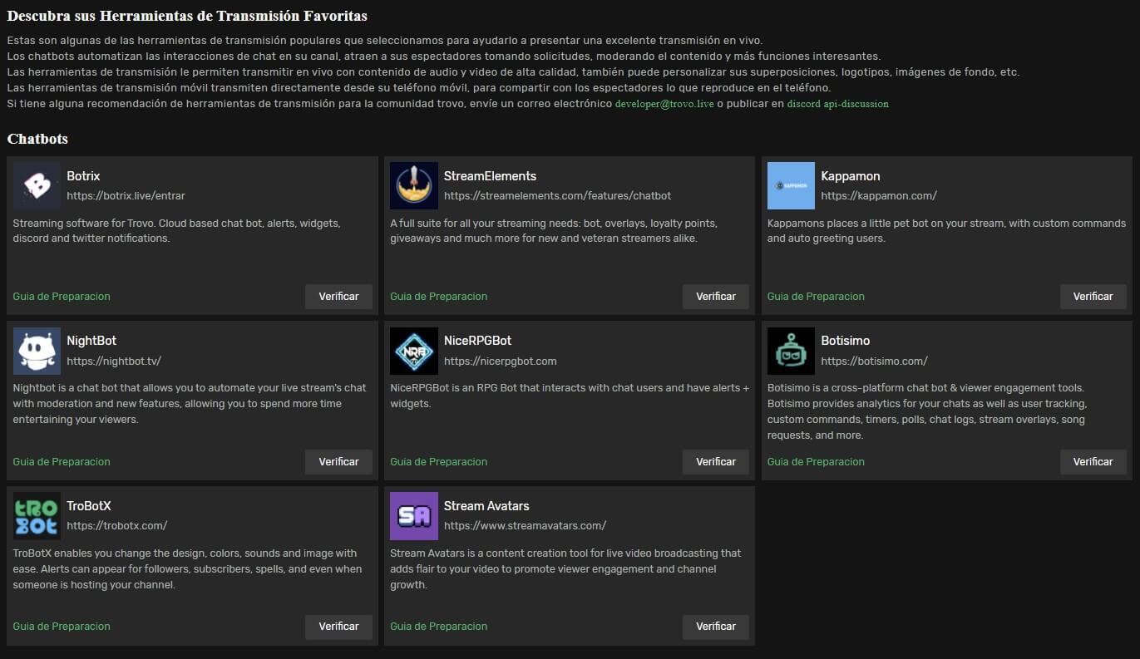Click the NightBot robot face icon
The image size is (1140, 659).
pos(37,351)
